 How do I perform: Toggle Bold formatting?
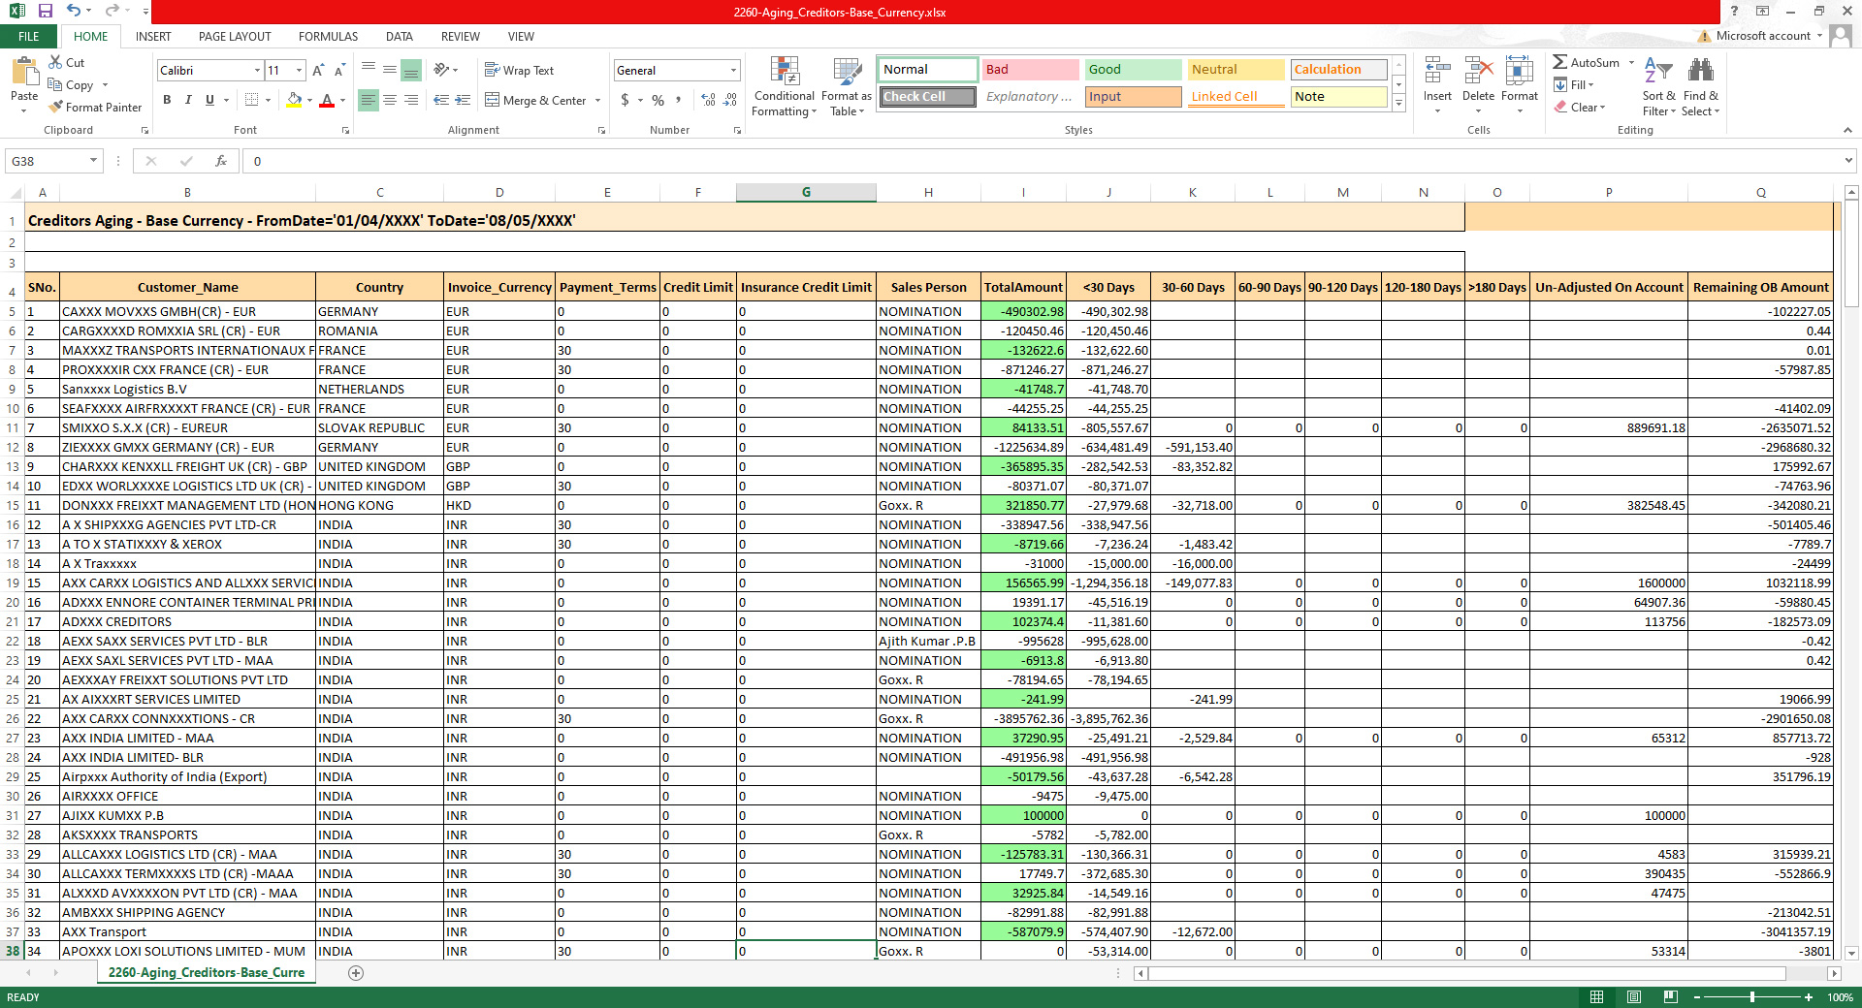[167, 100]
